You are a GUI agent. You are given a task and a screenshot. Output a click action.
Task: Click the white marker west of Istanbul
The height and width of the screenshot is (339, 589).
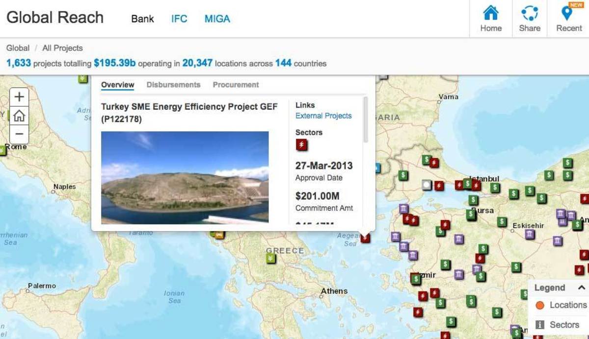click(427, 185)
